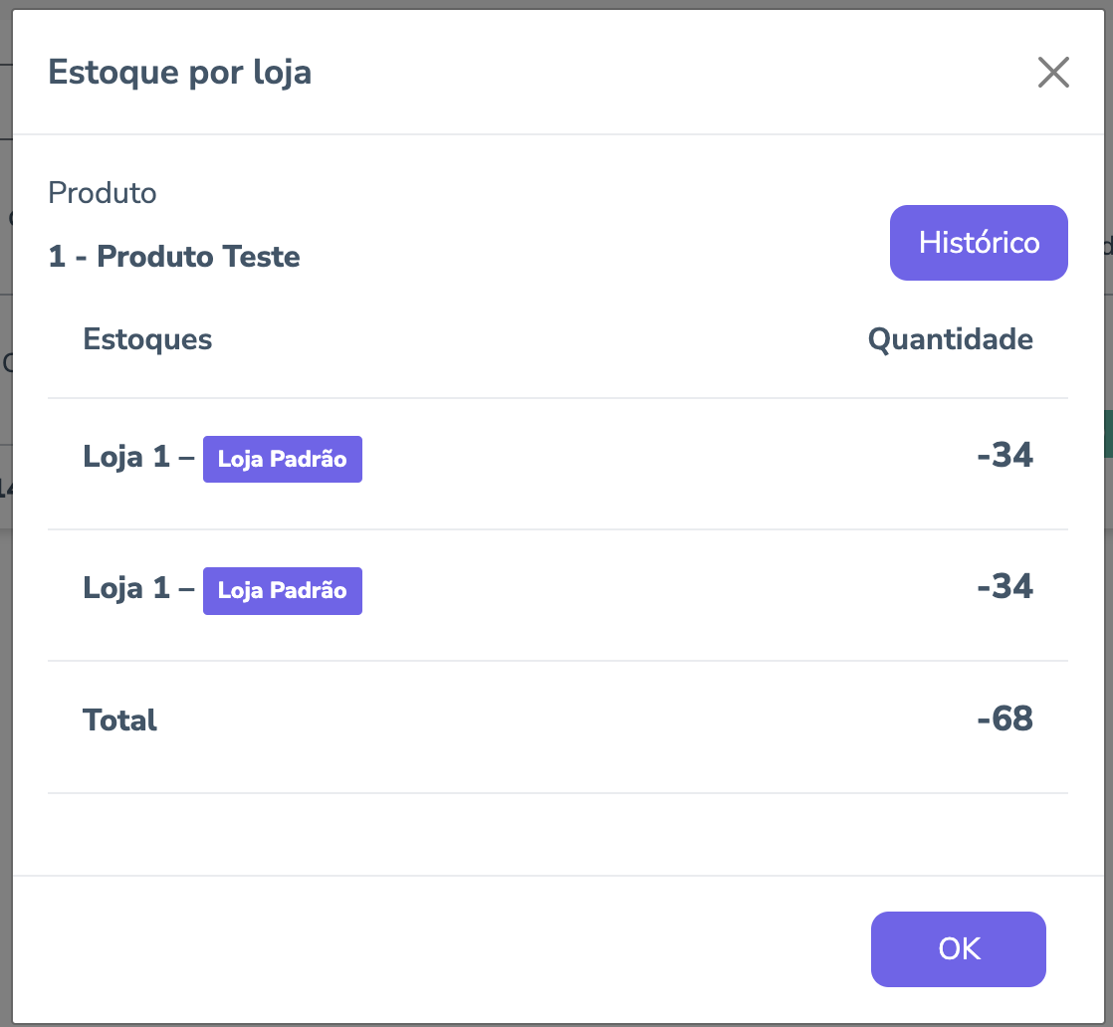Screen dimensions: 1113x1027
Task: Click the Produto field label
Action: click(103, 193)
